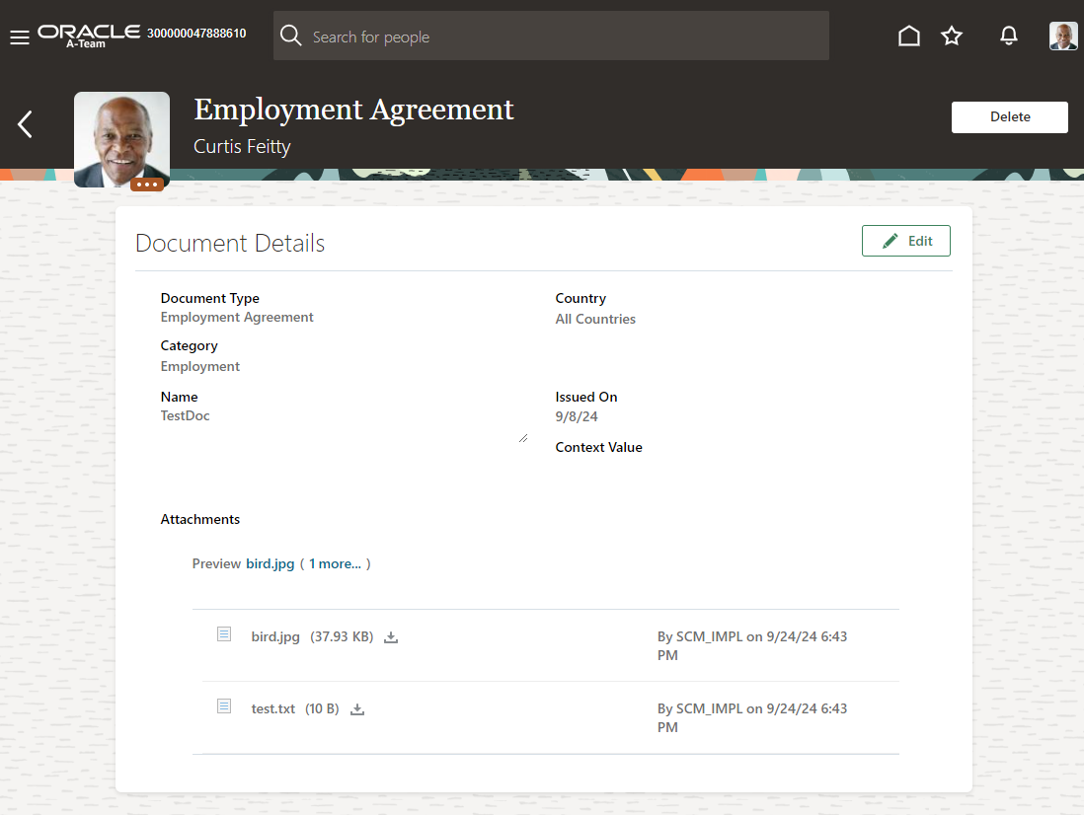
Task: Download the test.txt attachment
Action: [357, 709]
